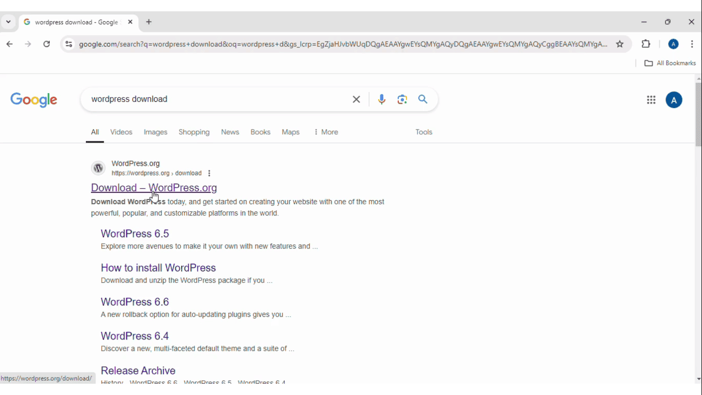Switch to Videos results

[x=121, y=132]
